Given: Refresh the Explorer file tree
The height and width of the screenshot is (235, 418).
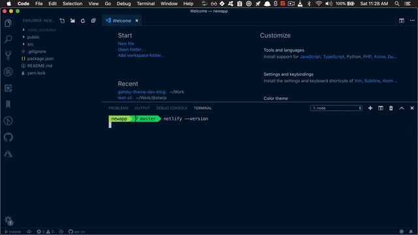Looking at the screenshot, I should pyautogui.click(x=83, y=21).
